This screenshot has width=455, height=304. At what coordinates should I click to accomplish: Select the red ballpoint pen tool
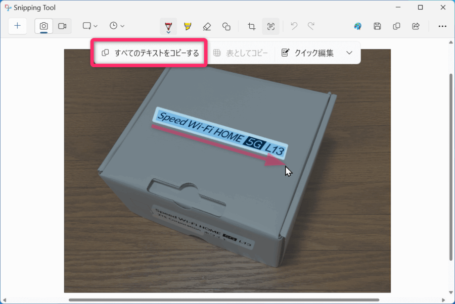(x=168, y=26)
